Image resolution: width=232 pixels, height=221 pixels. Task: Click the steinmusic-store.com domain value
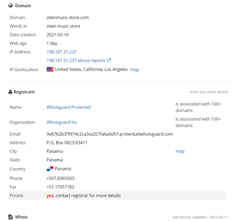[x=68, y=18]
